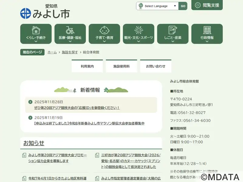Click the house icon for くらし・手続き
243x182 pixels.
pos(36,30)
